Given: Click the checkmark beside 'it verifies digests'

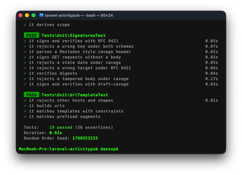Looking at the screenshot, I should click(x=25, y=73).
